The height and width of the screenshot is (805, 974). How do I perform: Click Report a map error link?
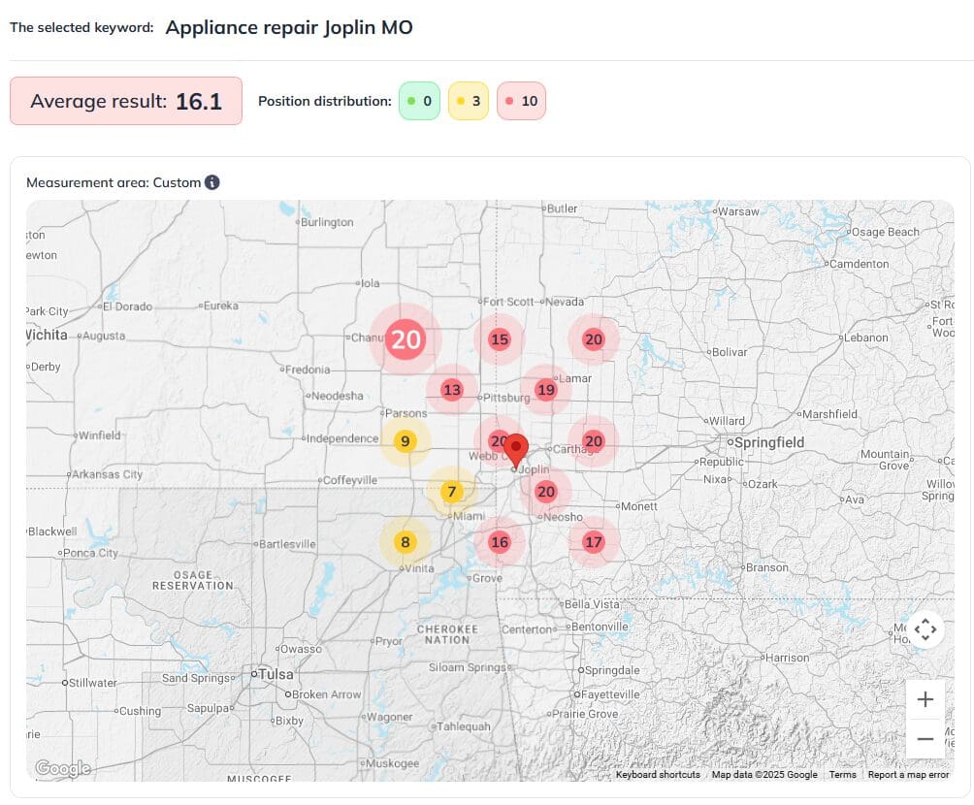coord(908,775)
